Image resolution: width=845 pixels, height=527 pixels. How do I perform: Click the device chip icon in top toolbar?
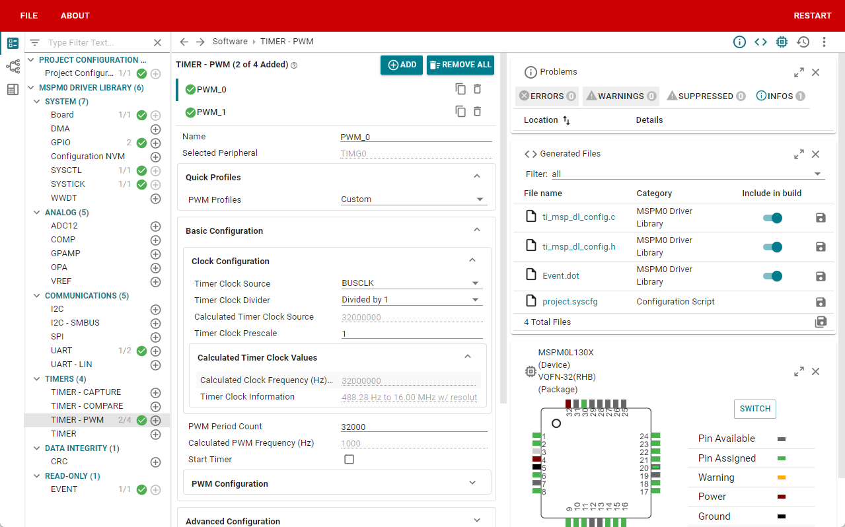(x=782, y=42)
